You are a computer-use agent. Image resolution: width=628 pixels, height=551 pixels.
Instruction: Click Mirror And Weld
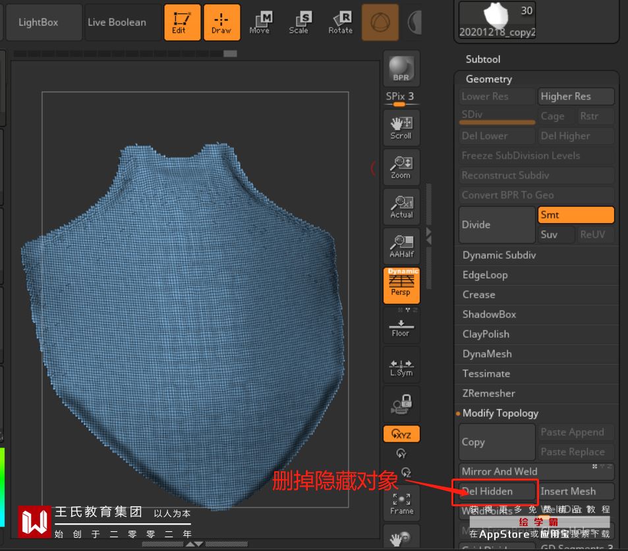(536, 471)
